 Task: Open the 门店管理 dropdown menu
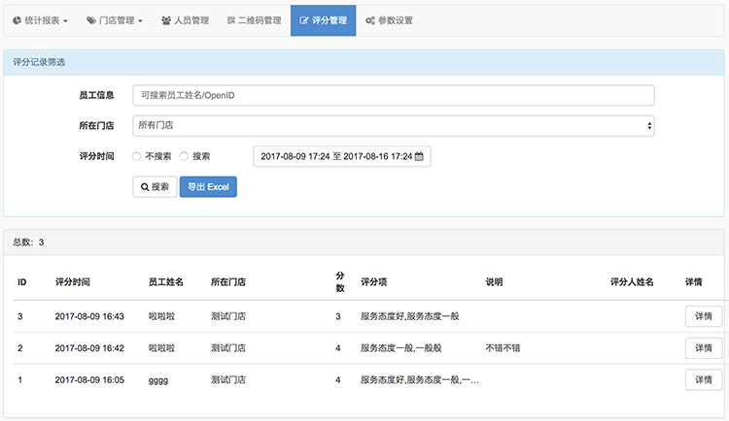[x=115, y=20]
